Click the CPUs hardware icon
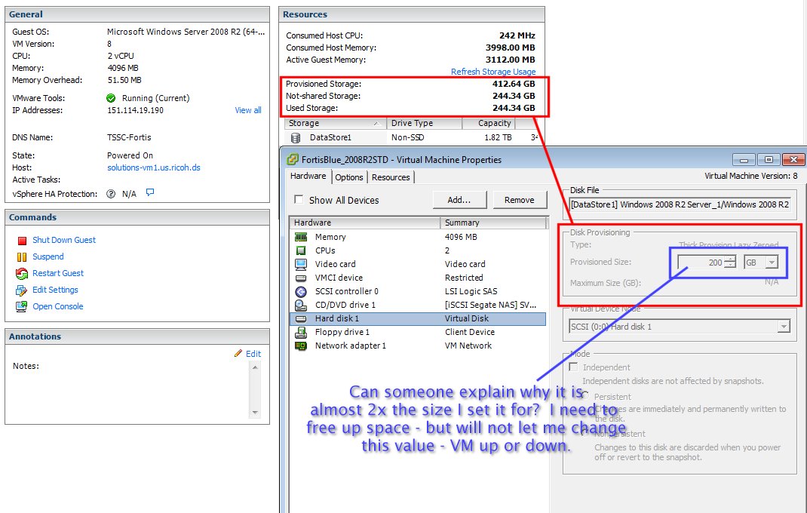 (301, 250)
